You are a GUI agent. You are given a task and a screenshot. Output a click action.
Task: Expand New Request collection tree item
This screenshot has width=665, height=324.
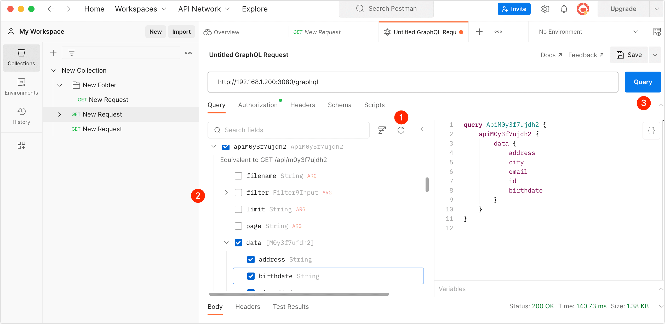tap(60, 114)
